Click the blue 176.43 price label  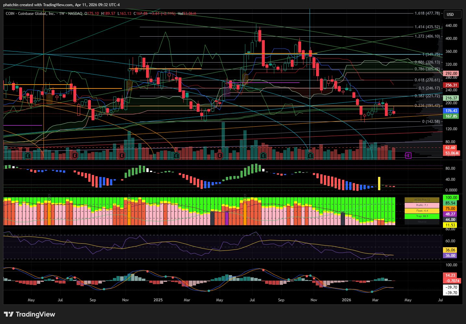451,111
